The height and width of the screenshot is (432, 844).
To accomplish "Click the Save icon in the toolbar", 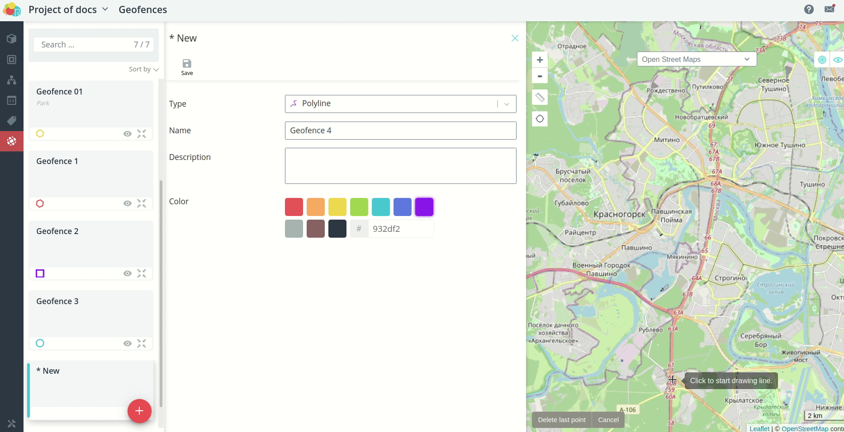I will (x=187, y=66).
